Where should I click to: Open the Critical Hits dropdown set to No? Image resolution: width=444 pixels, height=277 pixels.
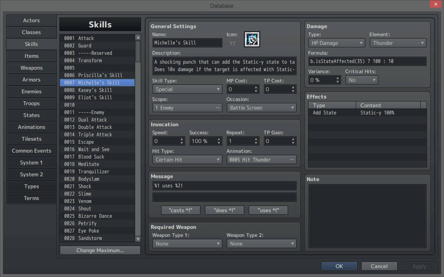pyautogui.click(x=362, y=80)
